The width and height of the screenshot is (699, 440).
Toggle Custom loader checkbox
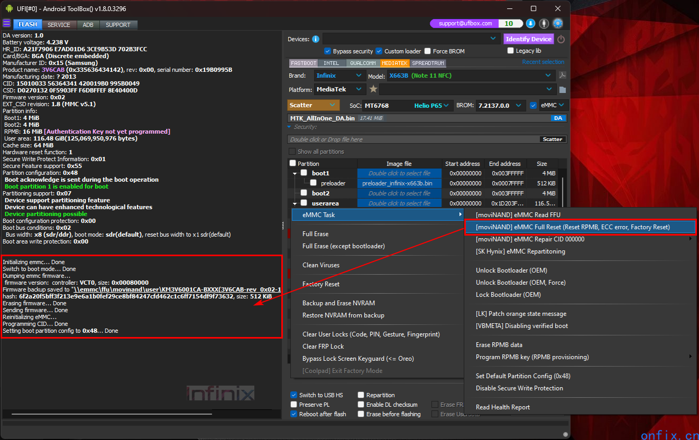379,51
